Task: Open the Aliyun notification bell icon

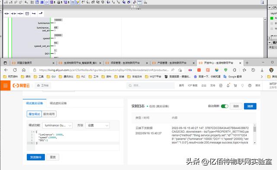Action: [228, 86]
